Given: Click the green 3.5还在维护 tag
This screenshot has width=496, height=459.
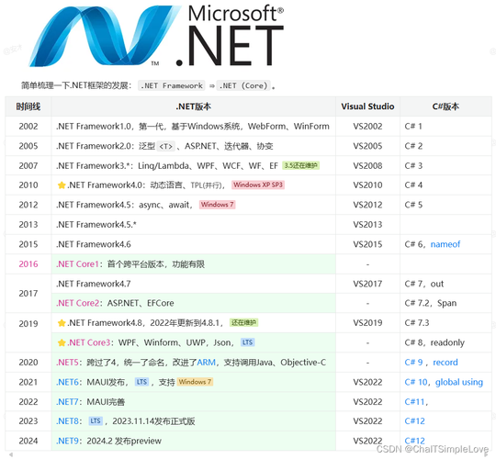Looking at the screenshot, I should tap(301, 165).
